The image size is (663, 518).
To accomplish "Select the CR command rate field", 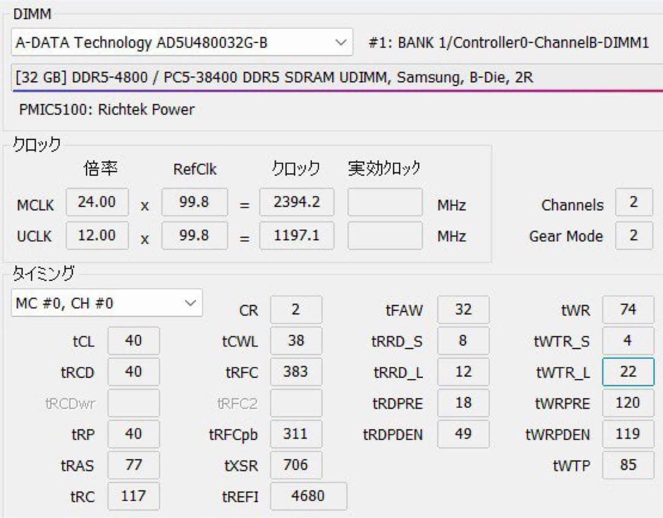I will [297, 310].
